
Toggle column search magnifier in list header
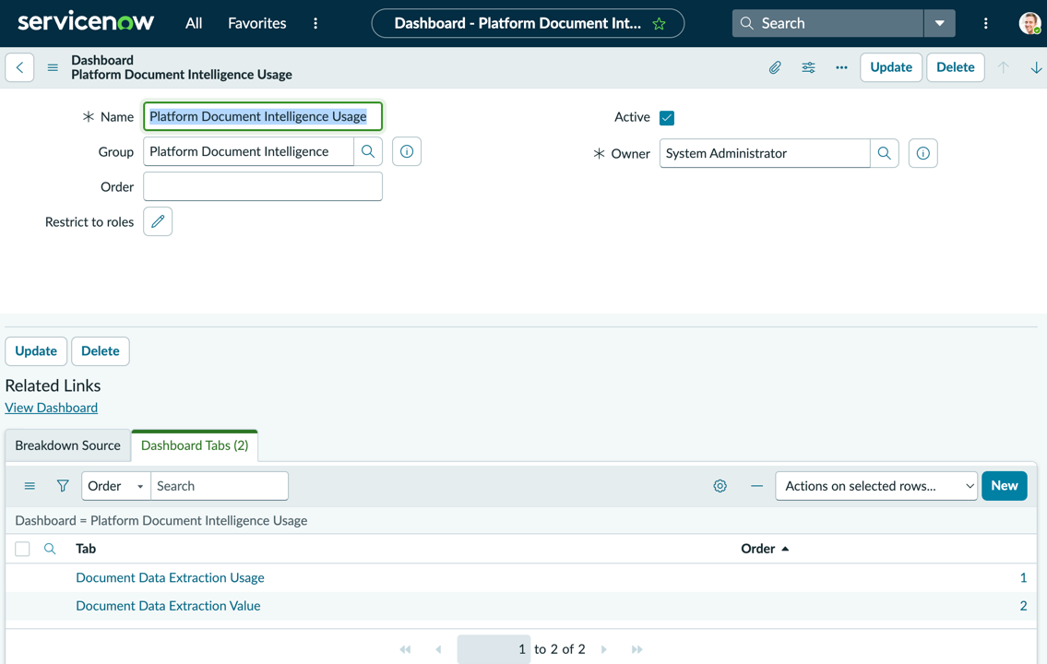coord(50,549)
